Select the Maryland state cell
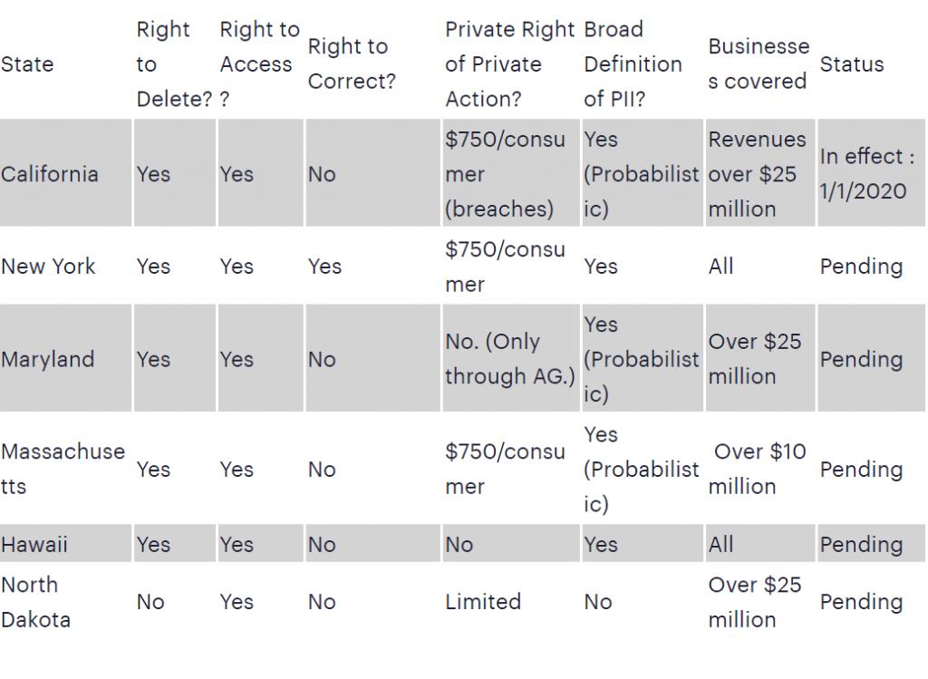This screenshot has width=928, height=679. 48,359
